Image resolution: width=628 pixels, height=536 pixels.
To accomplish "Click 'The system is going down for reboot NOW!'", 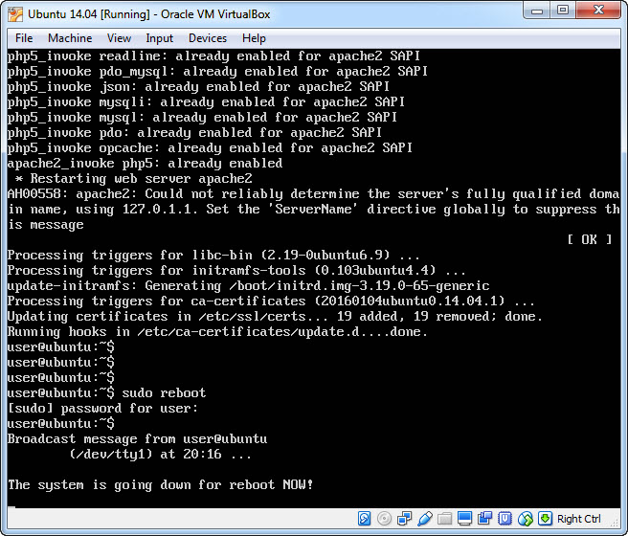I will pyautogui.click(x=160, y=485).
